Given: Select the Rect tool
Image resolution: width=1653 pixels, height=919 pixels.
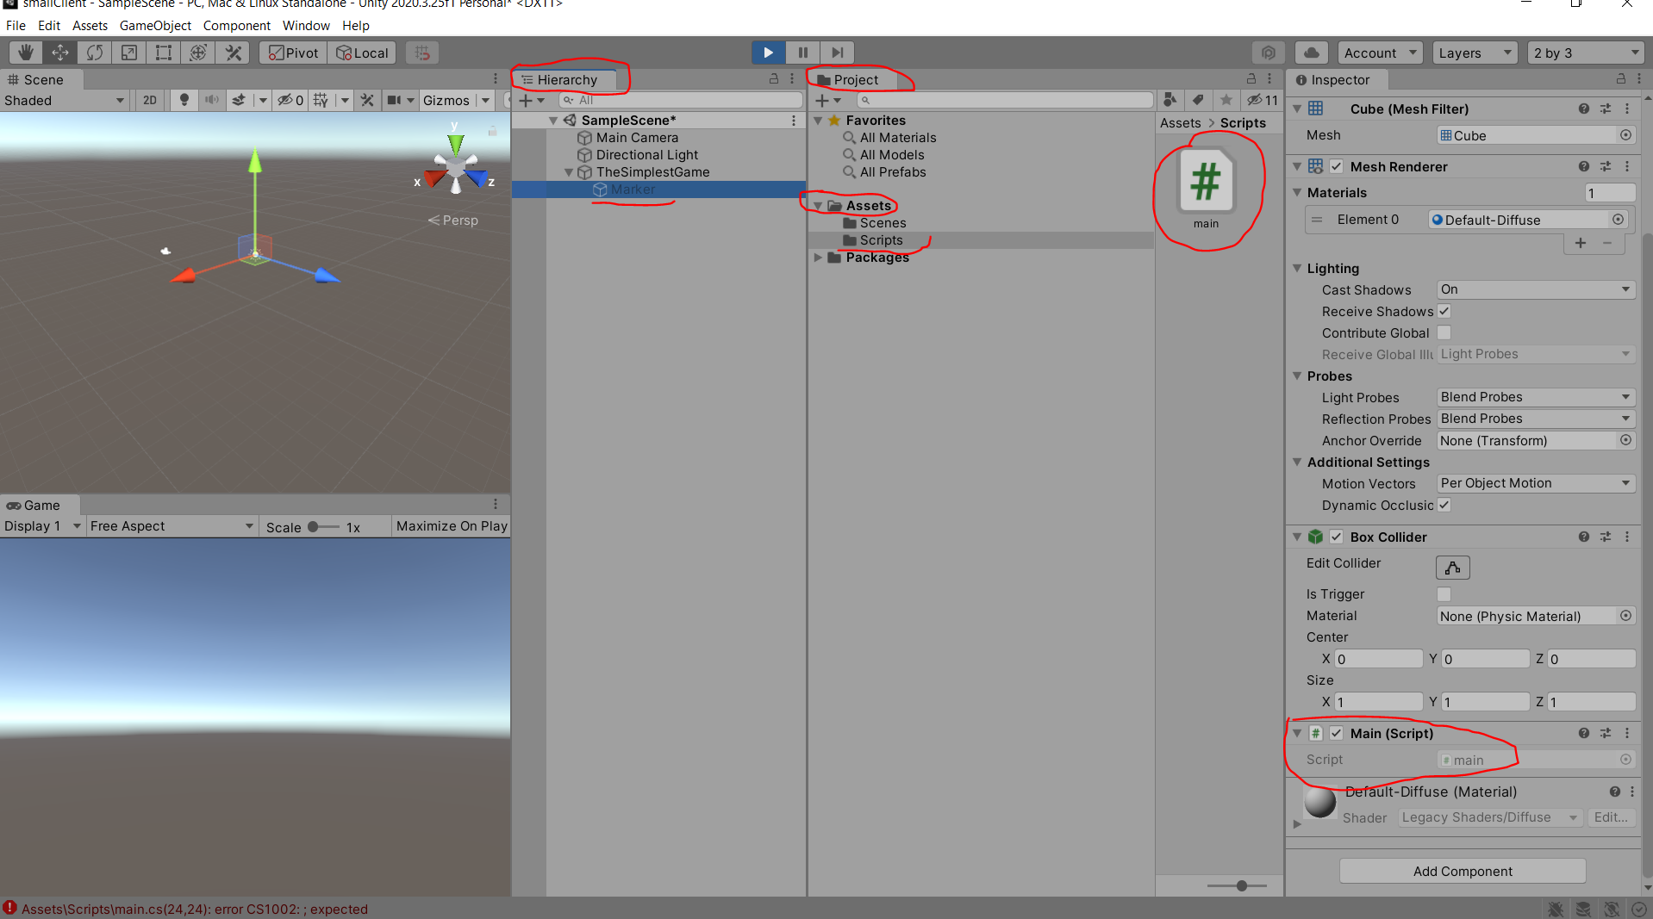Looking at the screenshot, I should click(164, 53).
